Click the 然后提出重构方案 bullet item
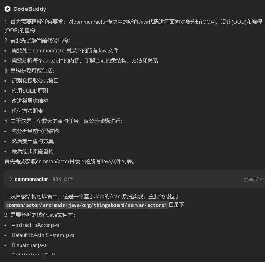The height and width of the screenshot is (262, 265). (x=33, y=141)
